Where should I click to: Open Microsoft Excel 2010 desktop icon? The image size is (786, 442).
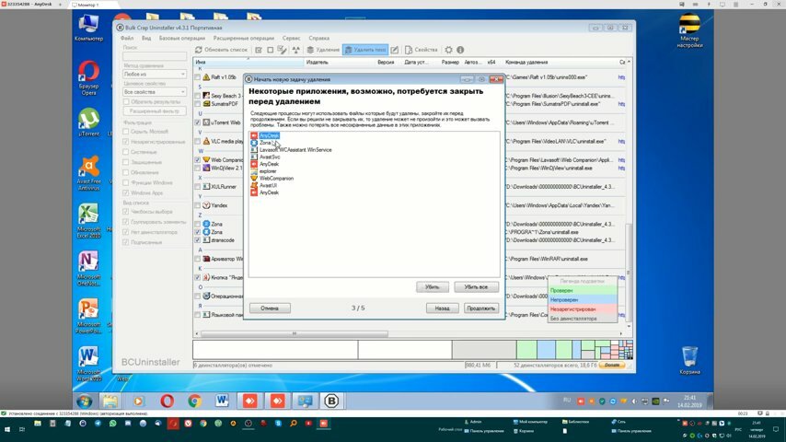(88, 221)
